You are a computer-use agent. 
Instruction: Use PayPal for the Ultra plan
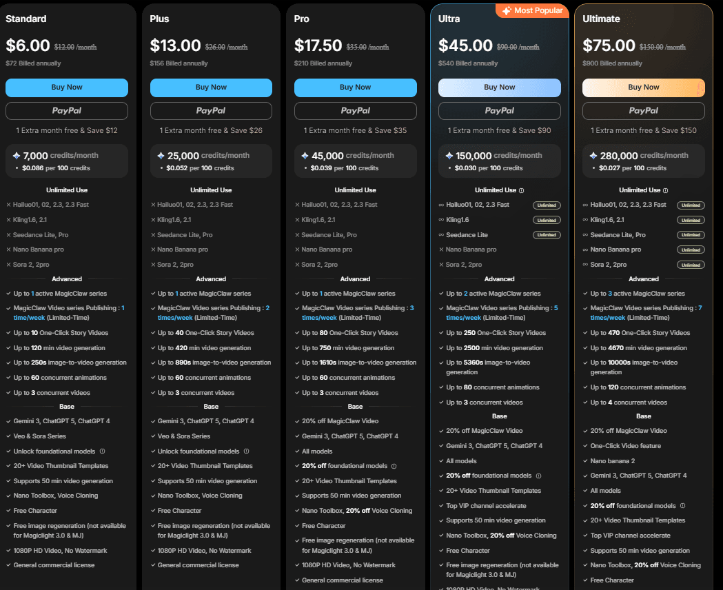tap(500, 110)
